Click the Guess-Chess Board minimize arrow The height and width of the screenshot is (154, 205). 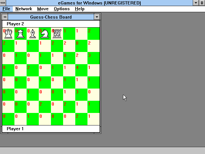tap(97, 17)
